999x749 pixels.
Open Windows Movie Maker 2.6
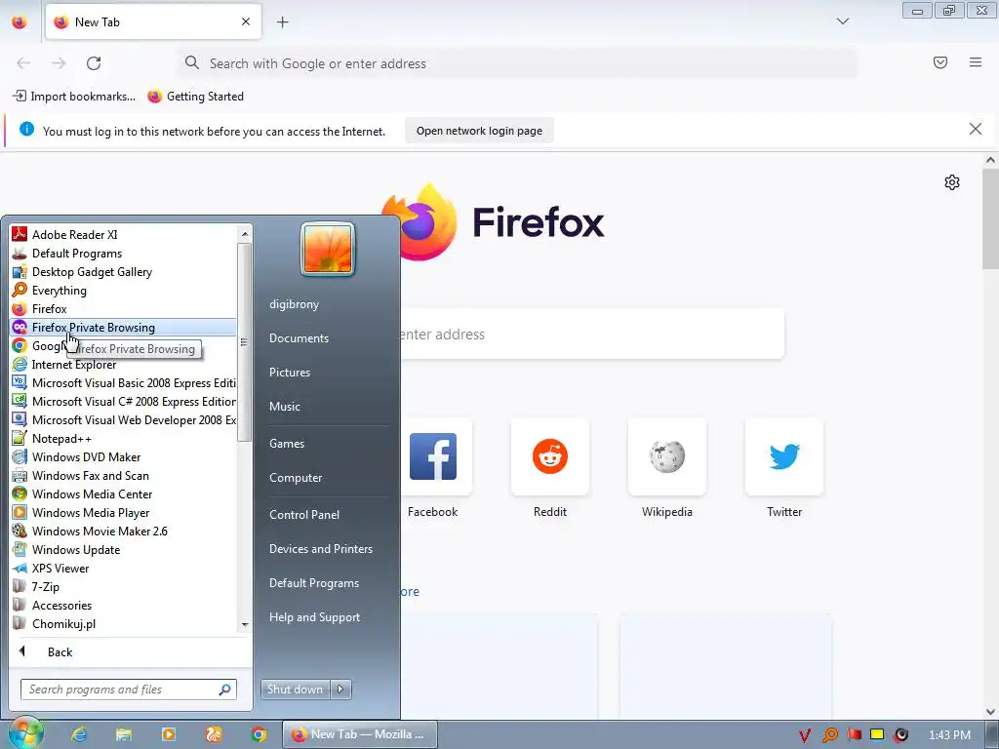point(123,531)
